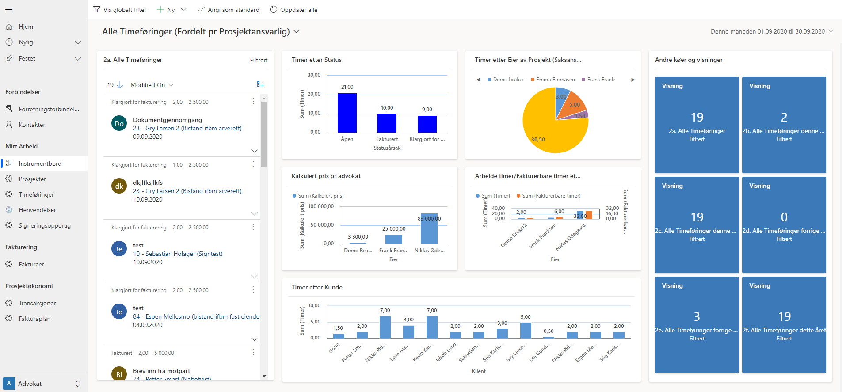
Task: Open more options for Dokumentgjennomgang entry
Action: click(x=253, y=101)
